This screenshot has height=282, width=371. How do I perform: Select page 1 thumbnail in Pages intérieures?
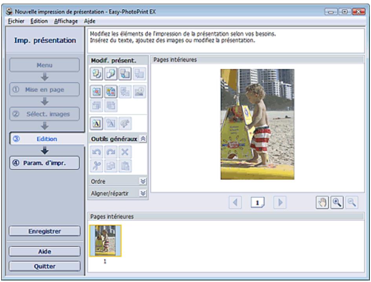[105, 241]
